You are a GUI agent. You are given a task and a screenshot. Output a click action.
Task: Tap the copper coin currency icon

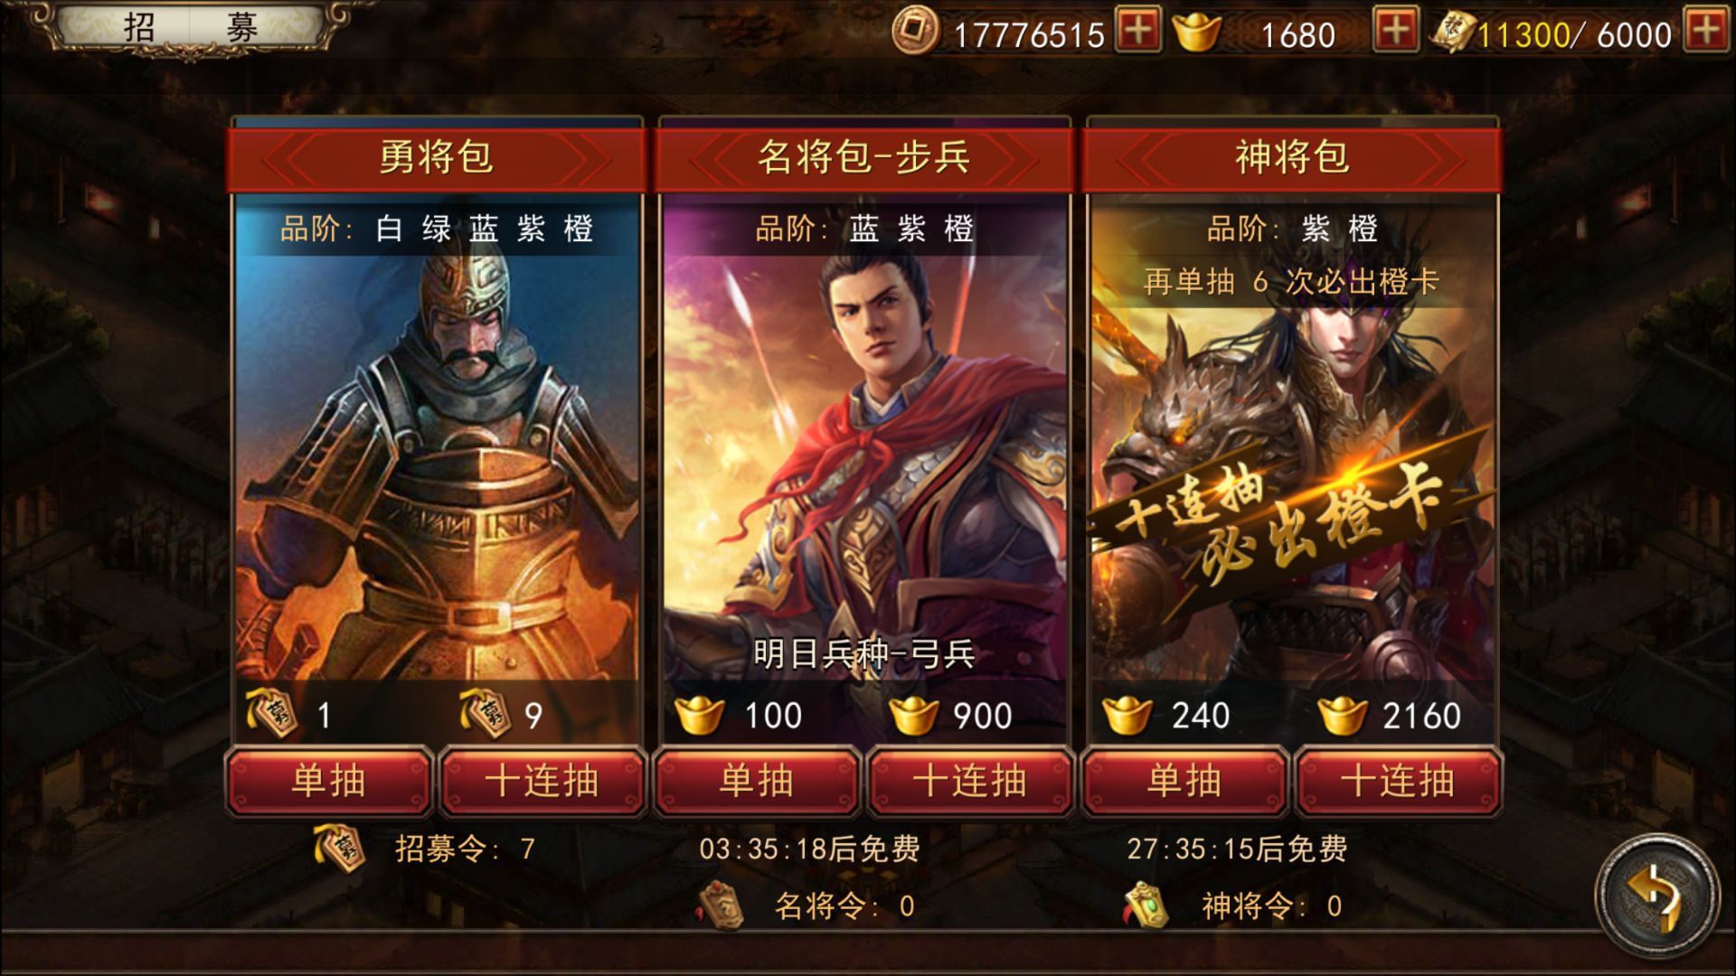pyautogui.click(x=915, y=32)
